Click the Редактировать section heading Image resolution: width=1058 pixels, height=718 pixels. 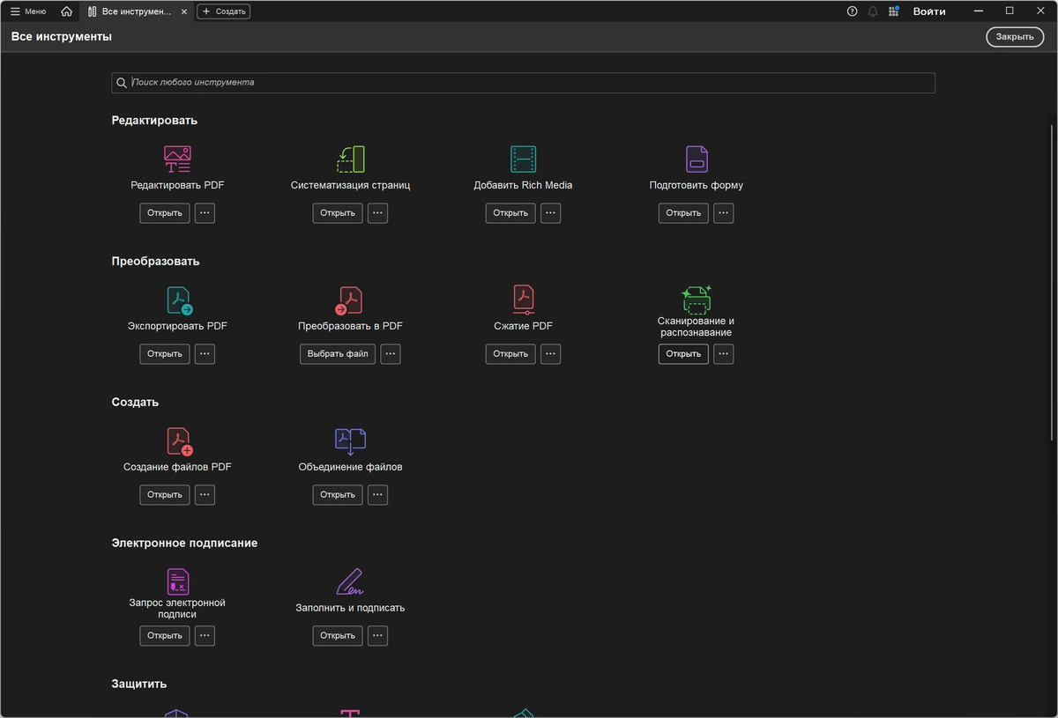click(x=154, y=121)
